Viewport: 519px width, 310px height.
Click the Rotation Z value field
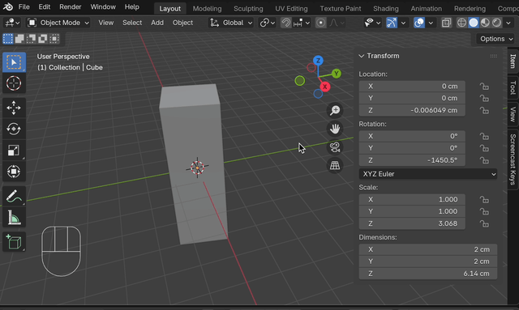click(412, 160)
